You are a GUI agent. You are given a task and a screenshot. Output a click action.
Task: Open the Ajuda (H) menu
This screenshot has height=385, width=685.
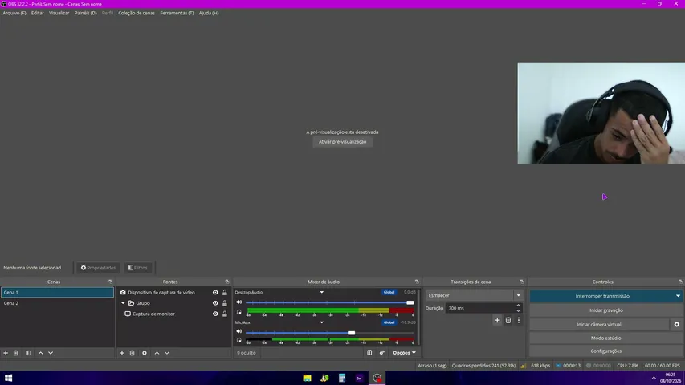click(x=209, y=13)
